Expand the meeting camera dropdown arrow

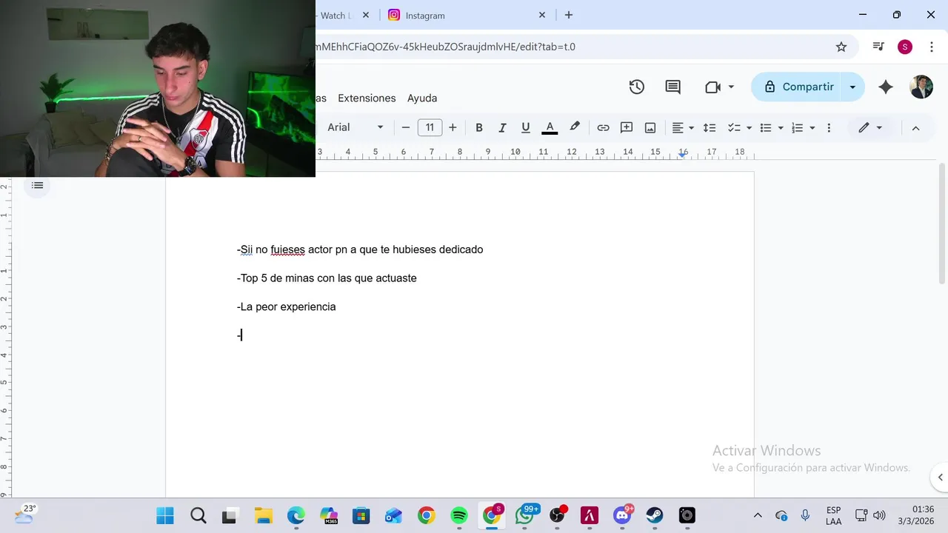(x=731, y=87)
